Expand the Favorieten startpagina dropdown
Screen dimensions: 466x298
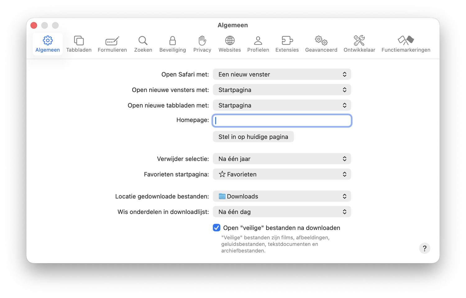281,174
